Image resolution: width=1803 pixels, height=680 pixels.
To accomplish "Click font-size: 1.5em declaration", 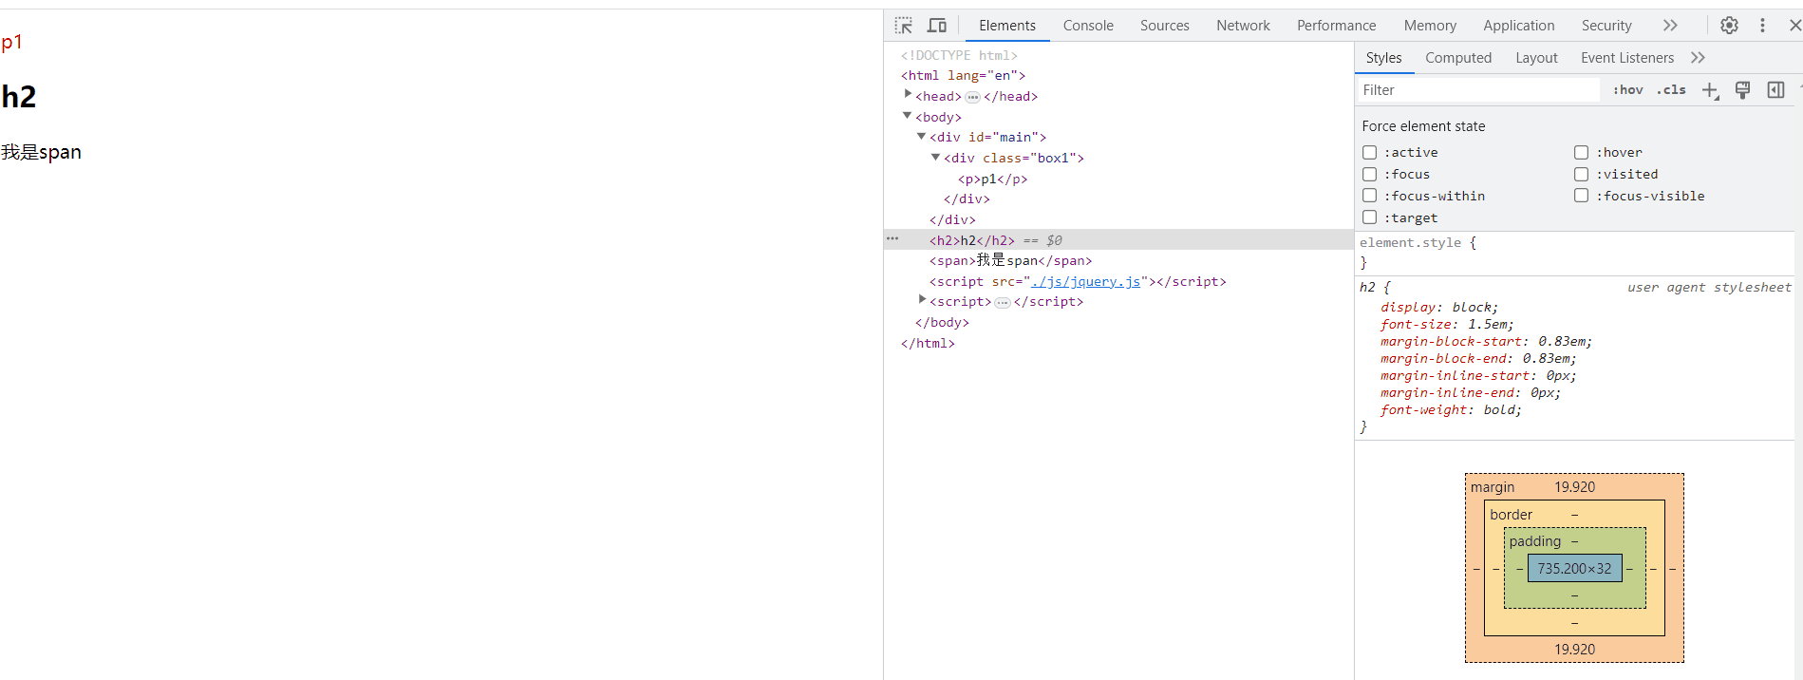I will tap(1447, 325).
